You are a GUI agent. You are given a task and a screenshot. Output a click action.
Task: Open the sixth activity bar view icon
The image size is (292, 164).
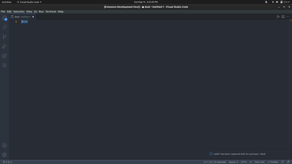pyautogui.click(x=5, y=65)
